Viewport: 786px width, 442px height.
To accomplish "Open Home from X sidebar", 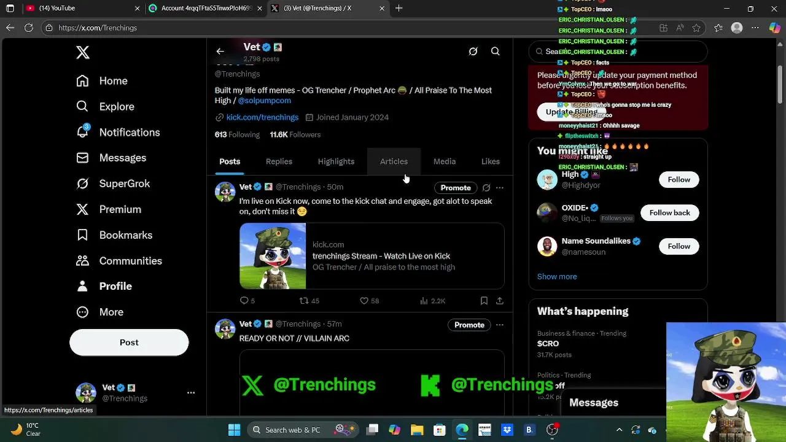I will pos(102,81).
